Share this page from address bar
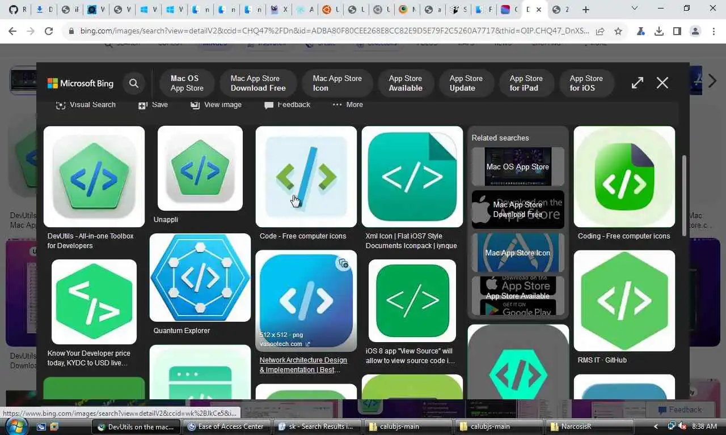Viewport: 726px width, 435px height. [x=600, y=32]
